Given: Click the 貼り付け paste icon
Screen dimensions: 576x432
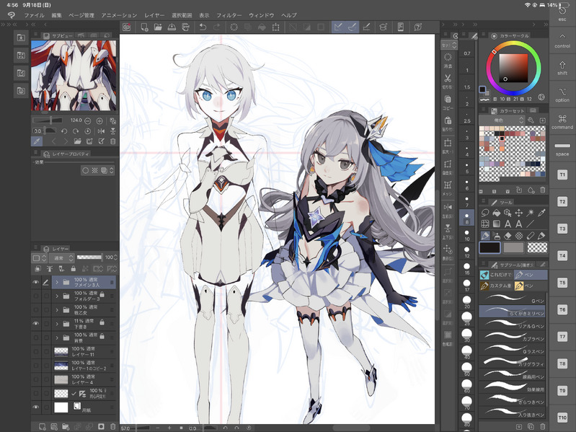Looking at the screenshot, I should [x=448, y=124].
